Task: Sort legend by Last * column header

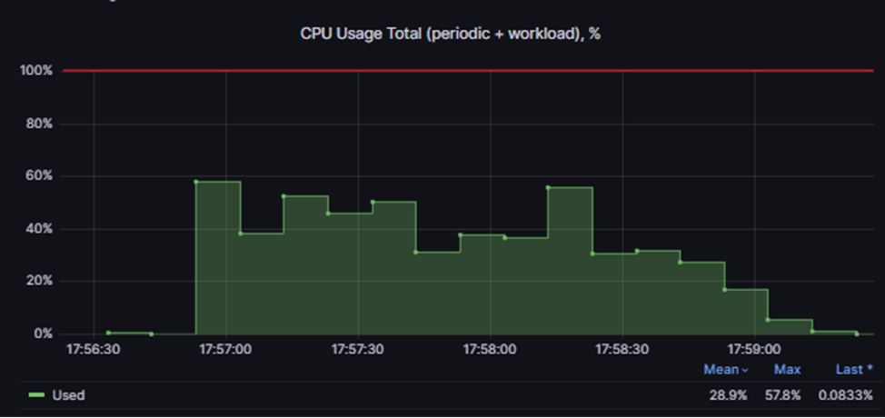Action: click(x=854, y=370)
